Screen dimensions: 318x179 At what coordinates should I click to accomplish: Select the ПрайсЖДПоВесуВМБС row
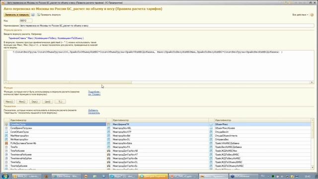[x=262, y=155]
